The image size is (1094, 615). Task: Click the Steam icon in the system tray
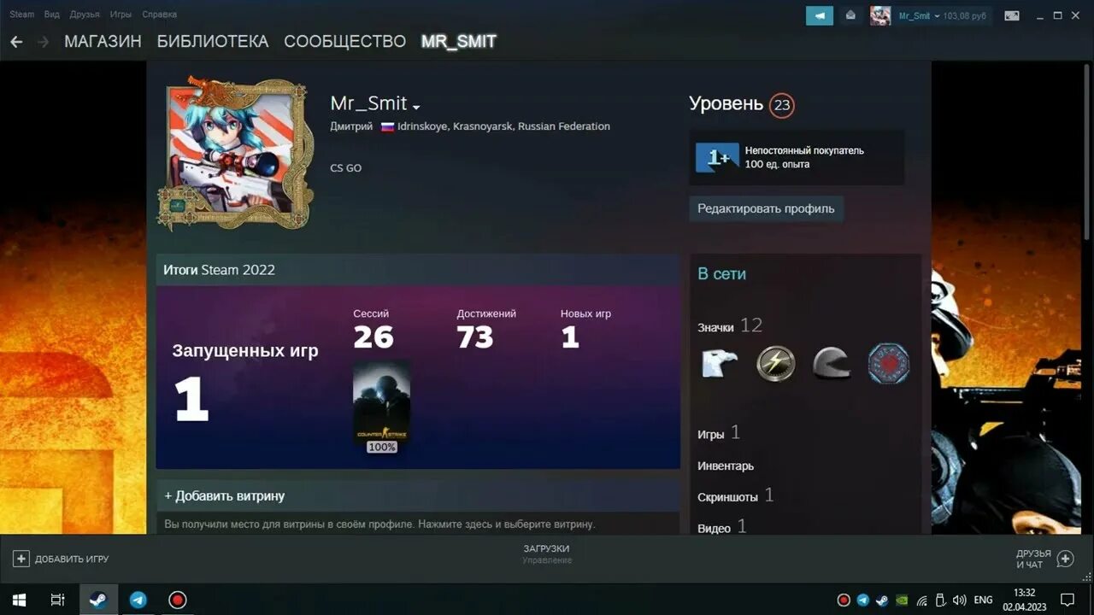click(x=882, y=600)
